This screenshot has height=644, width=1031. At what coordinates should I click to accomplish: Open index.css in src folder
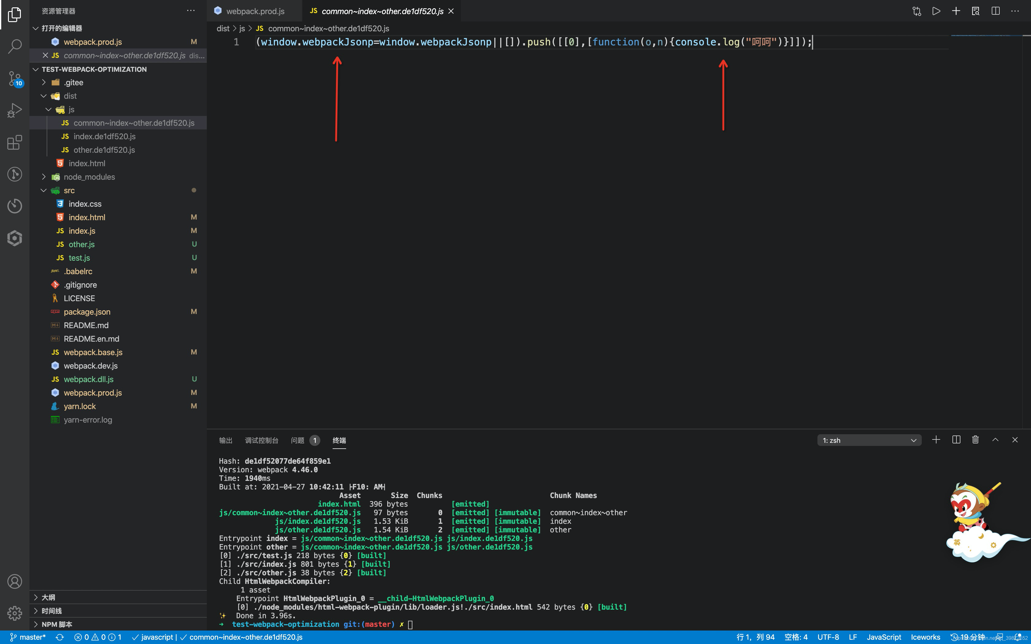tap(118, 204)
